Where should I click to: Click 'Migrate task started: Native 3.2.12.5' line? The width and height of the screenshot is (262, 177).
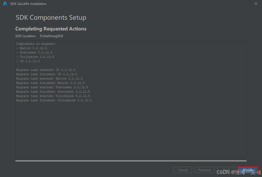(49, 79)
